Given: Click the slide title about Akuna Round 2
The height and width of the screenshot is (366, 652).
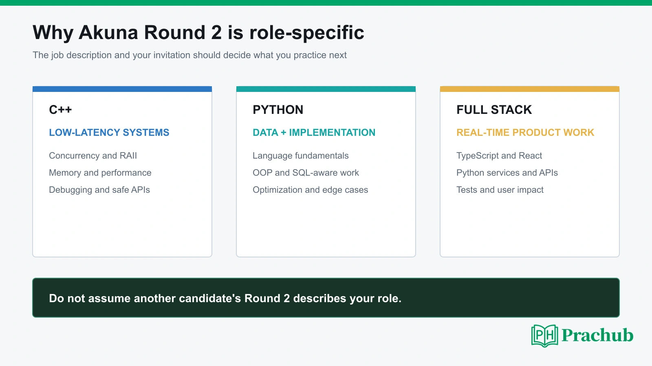Looking at the screenshot, I should (198, 33).
